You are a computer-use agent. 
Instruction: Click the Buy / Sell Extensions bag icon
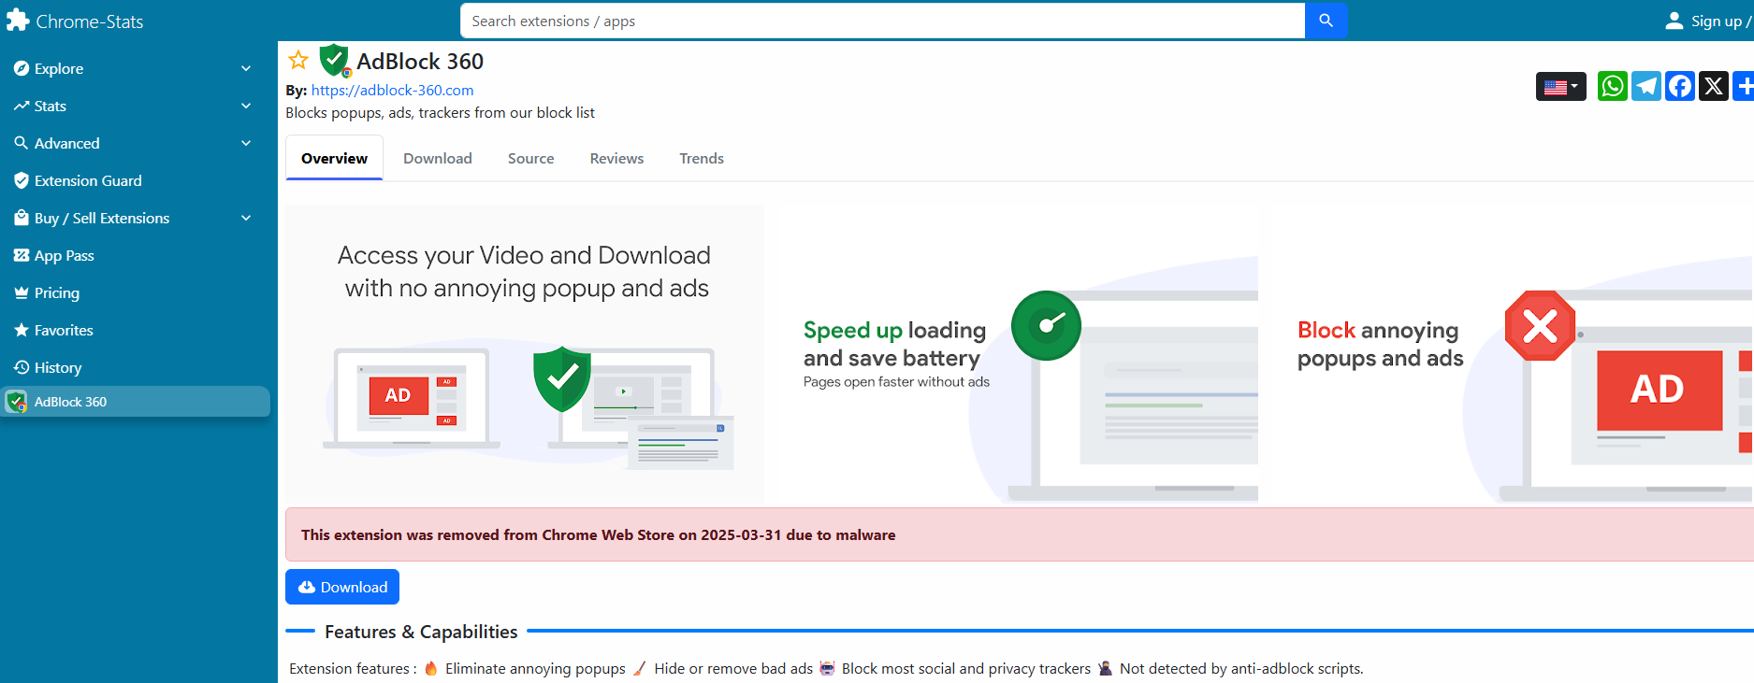[x=22, y=218]
